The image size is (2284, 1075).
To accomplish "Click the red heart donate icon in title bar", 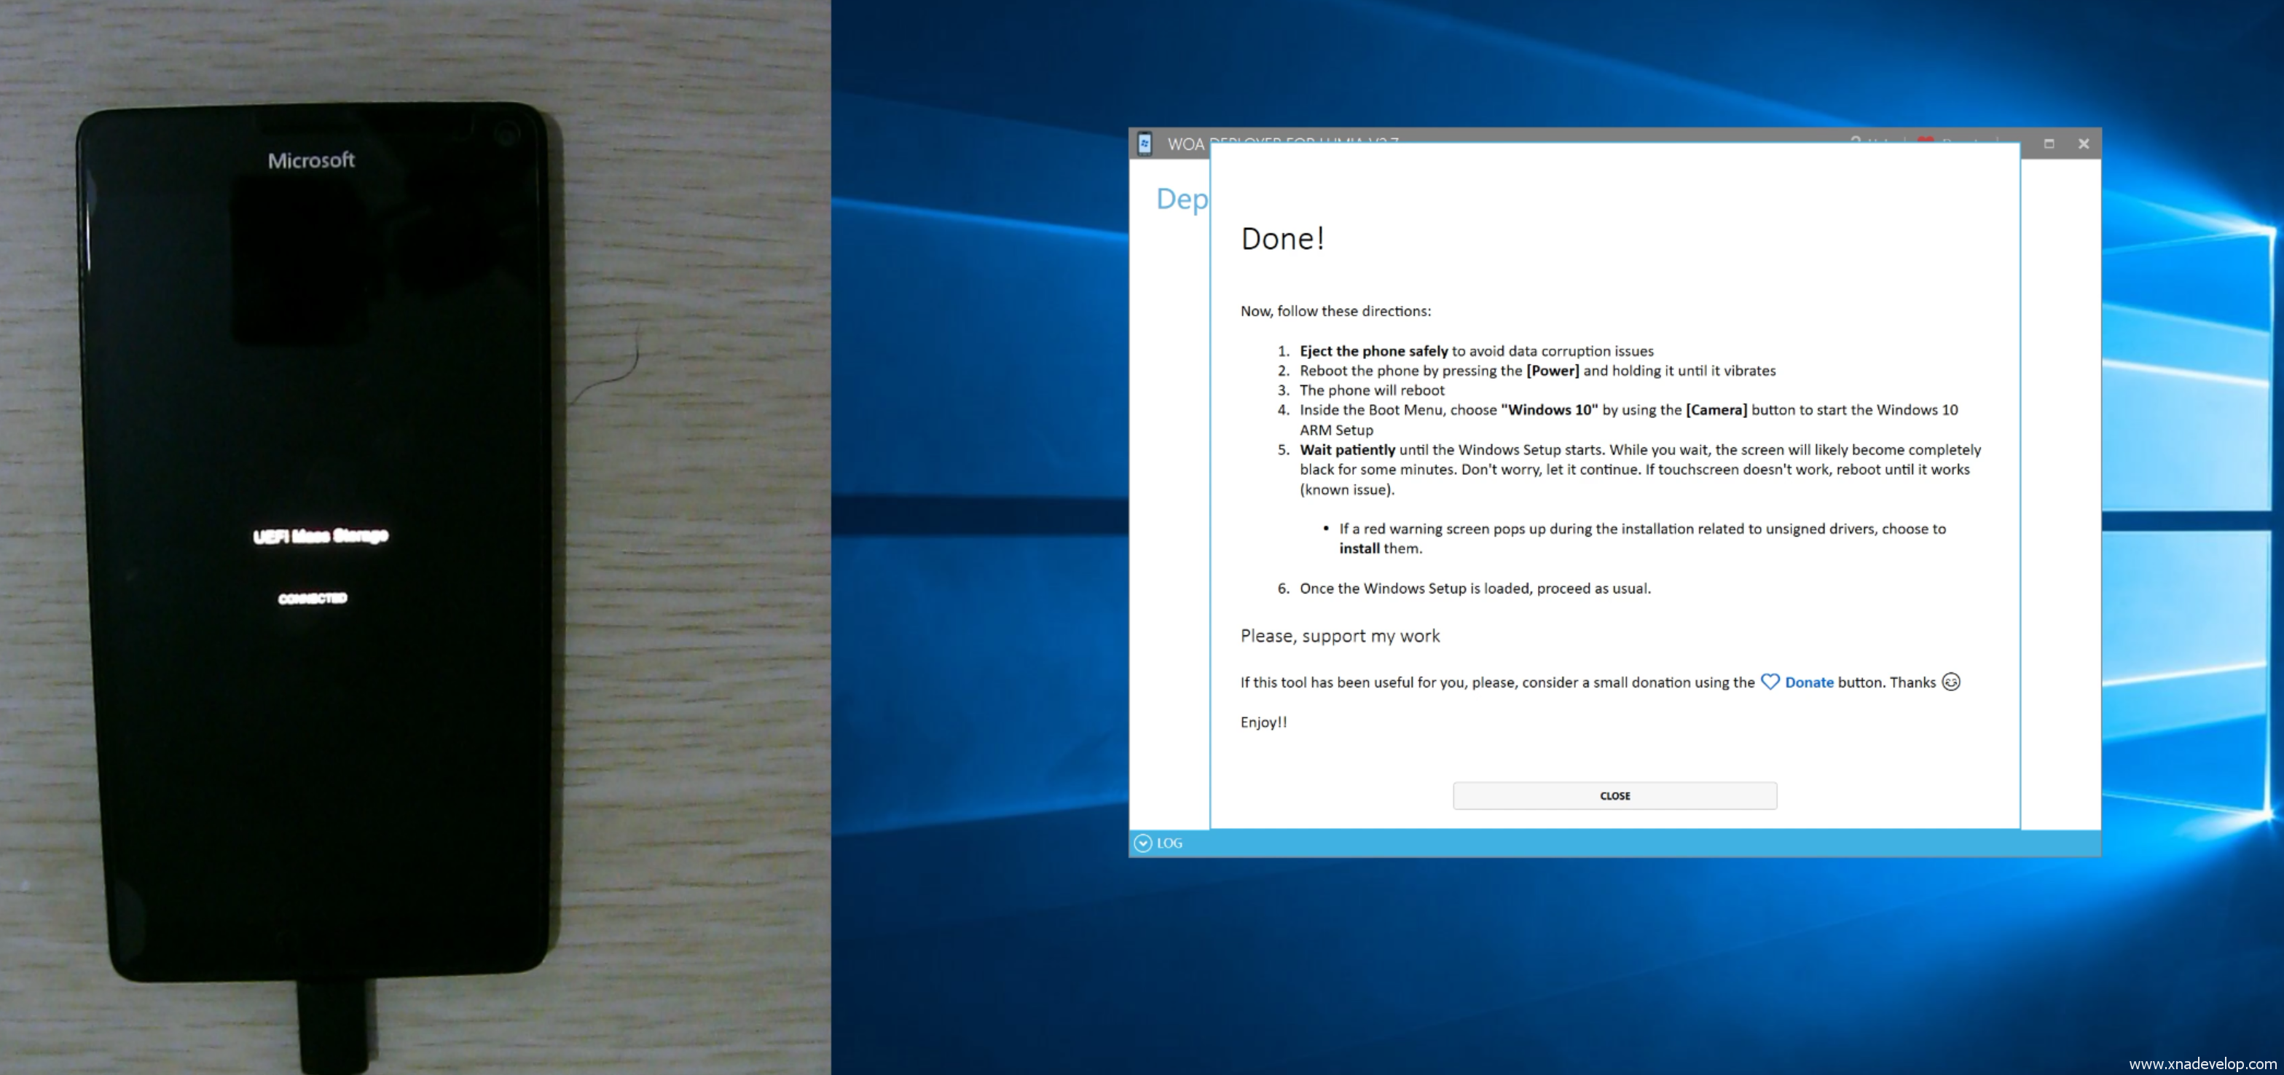I will 1925,140.
